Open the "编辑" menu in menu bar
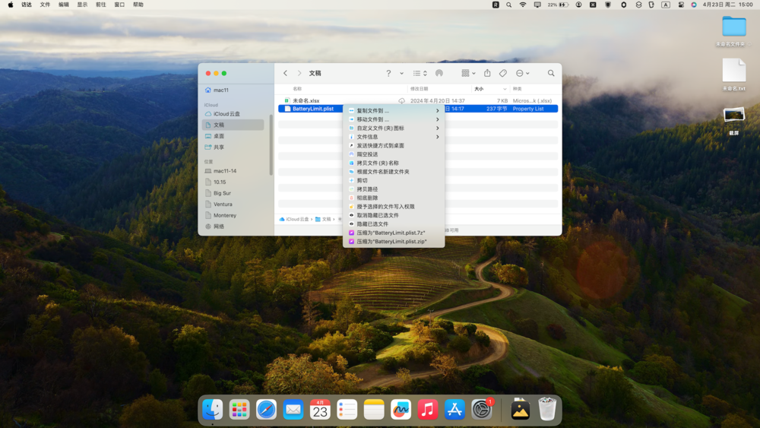 pyautogui.click(x=64, y=5)
